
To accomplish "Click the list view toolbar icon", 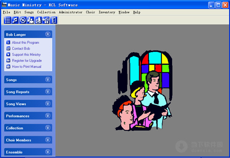I will click(x=7, y=20).
